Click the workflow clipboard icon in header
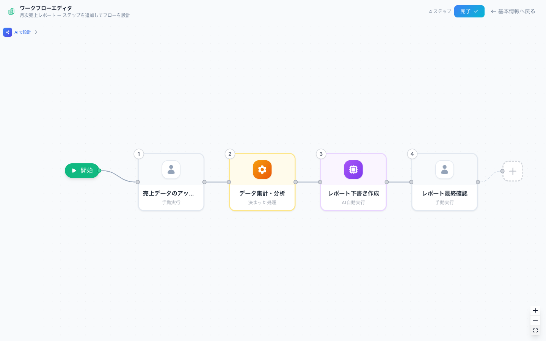 click(x=11, y=11)
